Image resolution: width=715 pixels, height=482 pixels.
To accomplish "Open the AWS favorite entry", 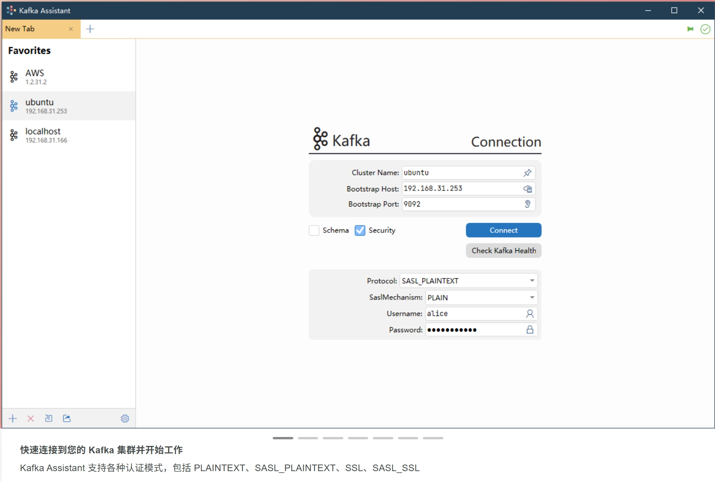I will (69, 77).
